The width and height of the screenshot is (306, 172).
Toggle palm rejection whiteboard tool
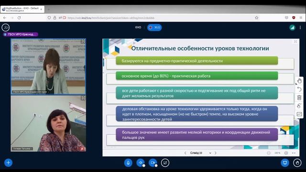[x=299, y=106]
